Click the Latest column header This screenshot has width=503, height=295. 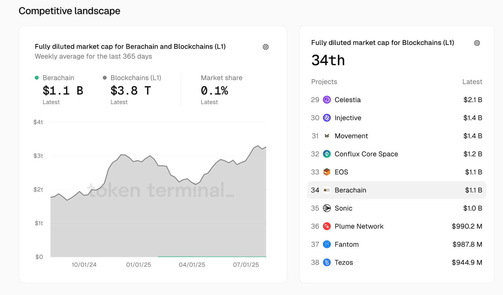(x=472, y=82)
